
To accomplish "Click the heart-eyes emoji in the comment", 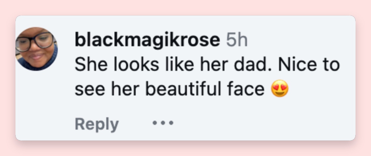I will [280, 89].
